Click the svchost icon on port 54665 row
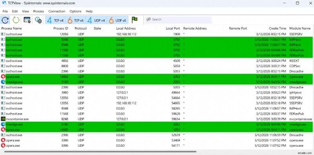Viewport: 314px width, 155px height. coord(3,103)
